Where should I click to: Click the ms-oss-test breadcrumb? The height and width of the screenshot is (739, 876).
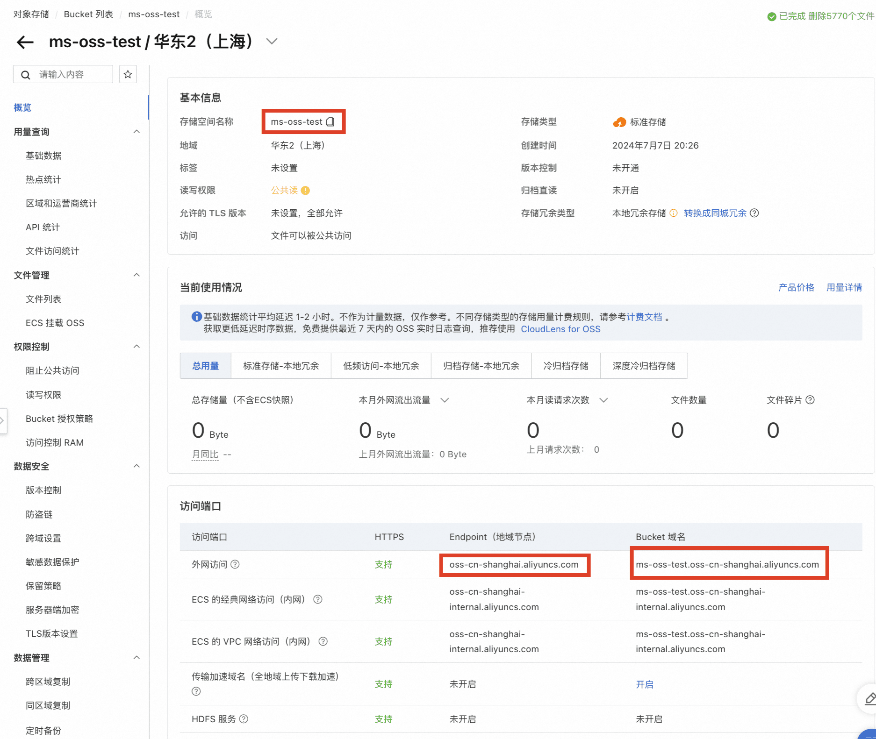coord(154,14)
